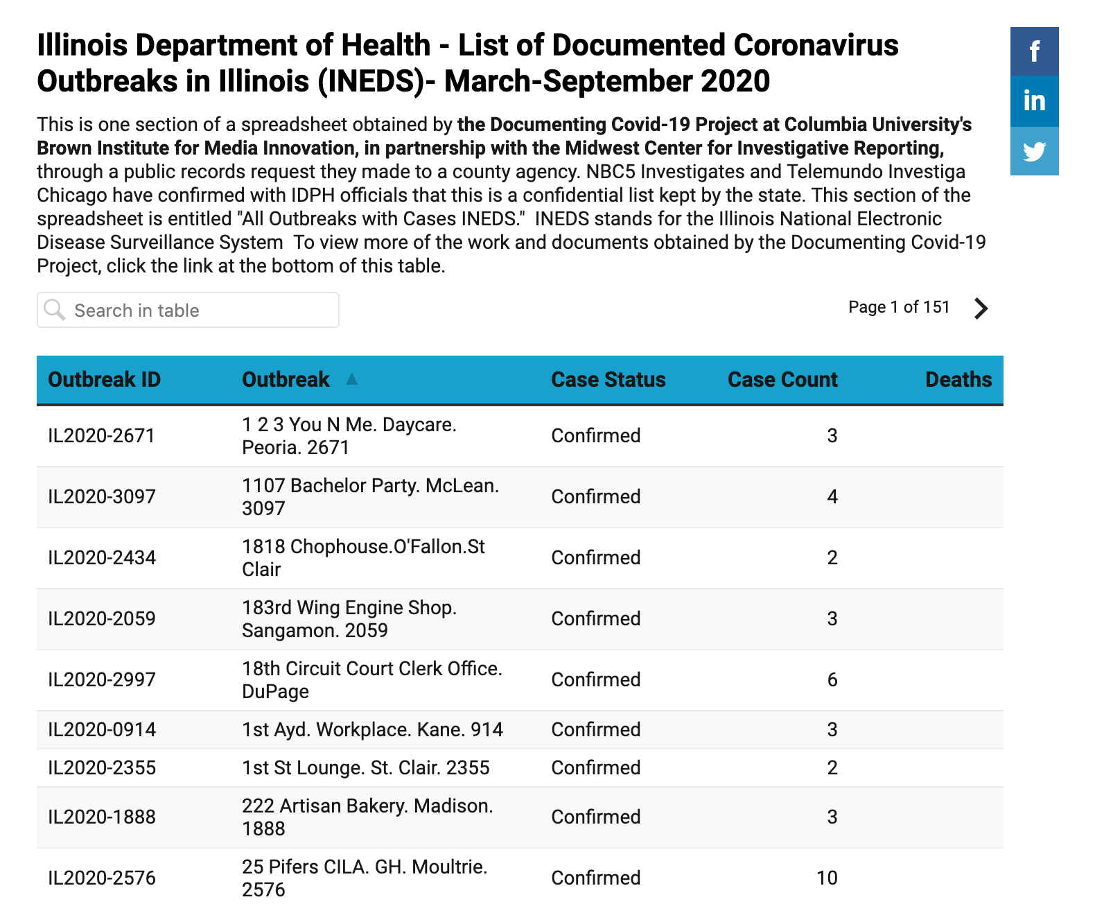
Task: Select outbreak ID IL2020-0914
Action: (x=101, y=729)
